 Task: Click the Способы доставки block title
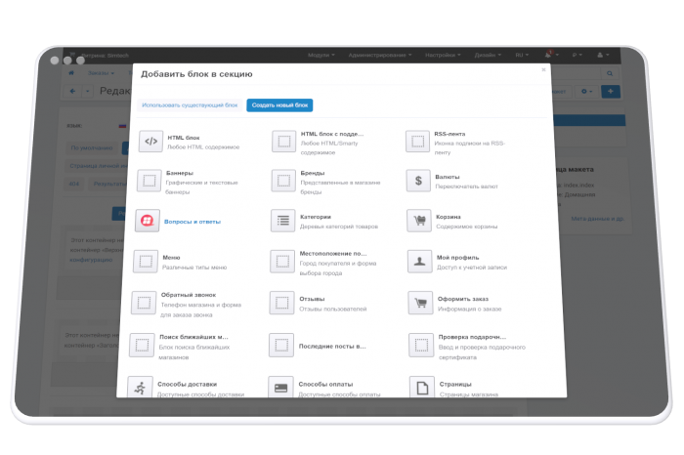pyautogui.click(x=188, y=384)
